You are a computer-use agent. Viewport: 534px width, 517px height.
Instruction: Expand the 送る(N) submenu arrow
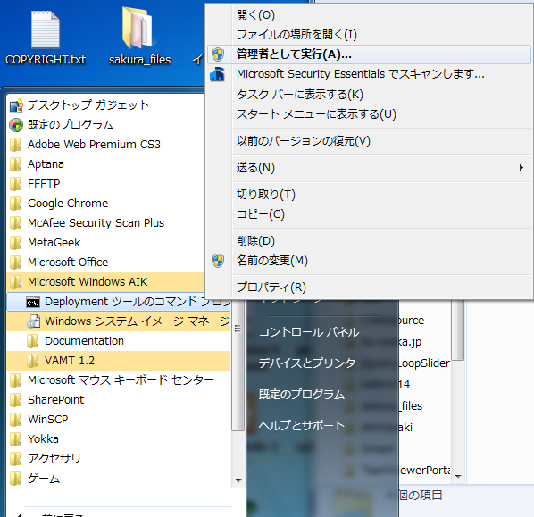[521, 167]
